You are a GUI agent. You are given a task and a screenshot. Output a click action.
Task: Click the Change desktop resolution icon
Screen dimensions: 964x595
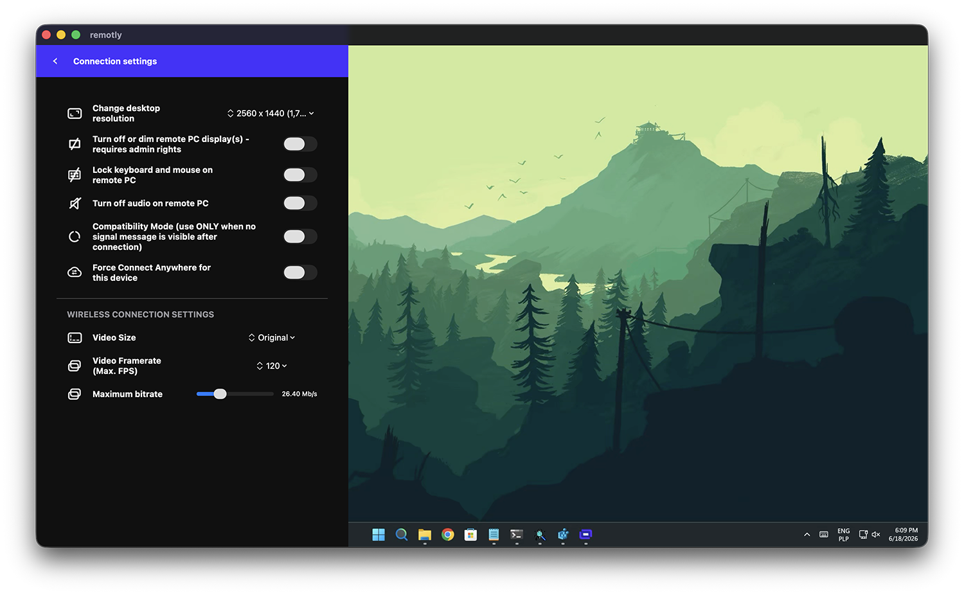pyautogui.click(x=75, y=114)
